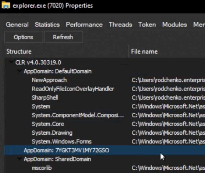The width and height of the screenshot is (205, 173).
Task: Collapse the CLR v4.0.30319.0 node
Action: pyautogui.click(x=11, y=62)
